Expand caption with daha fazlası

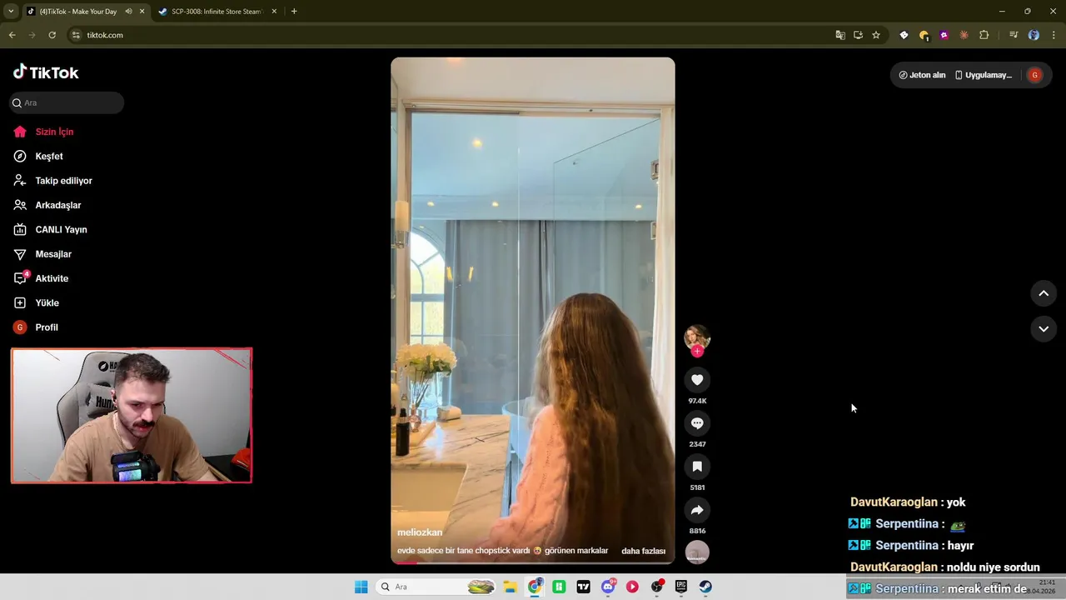(x=643, y=551)
